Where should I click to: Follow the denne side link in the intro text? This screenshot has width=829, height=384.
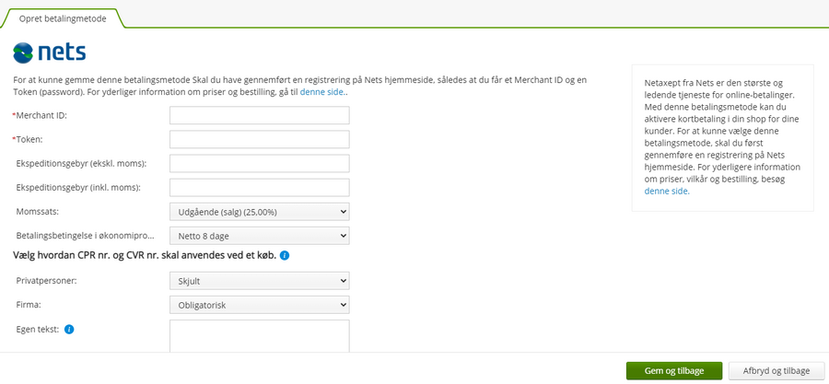(x=323, y=91)
